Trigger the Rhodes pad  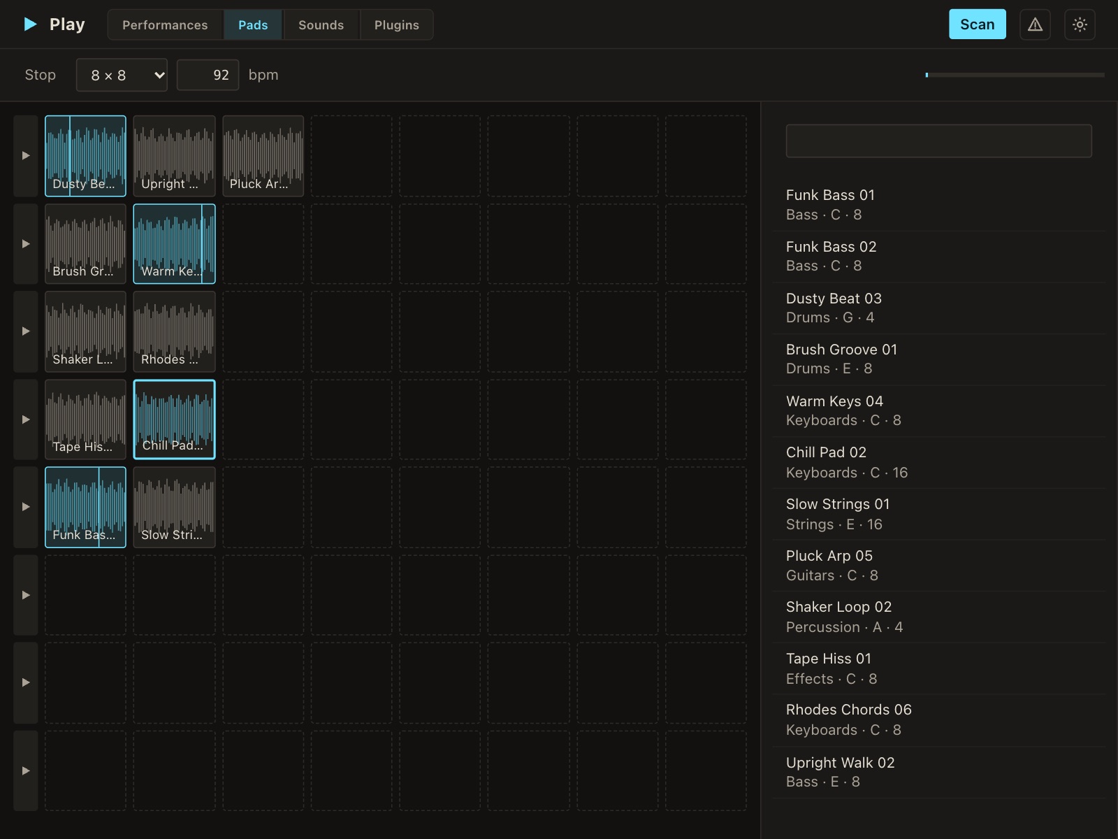click(x=174, y=331)
